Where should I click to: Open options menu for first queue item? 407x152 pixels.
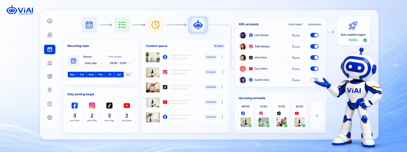(x=222, y=57)
